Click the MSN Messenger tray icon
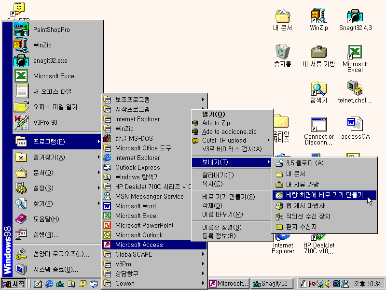The height and width of the screenshot is (290, 386). pyautogui.click(x=345, y=284)
